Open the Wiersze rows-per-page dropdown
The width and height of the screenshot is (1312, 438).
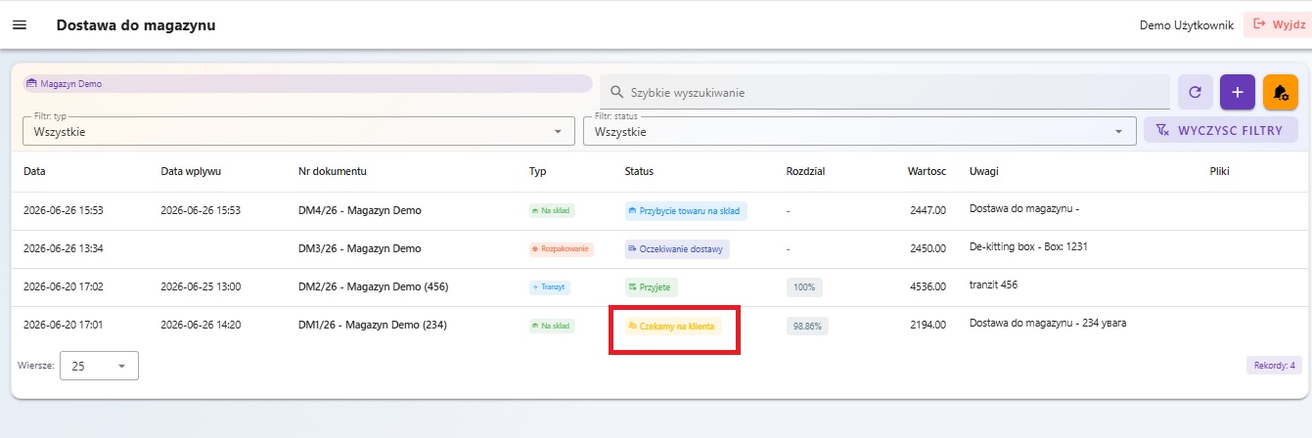click(x=99, y=366)
